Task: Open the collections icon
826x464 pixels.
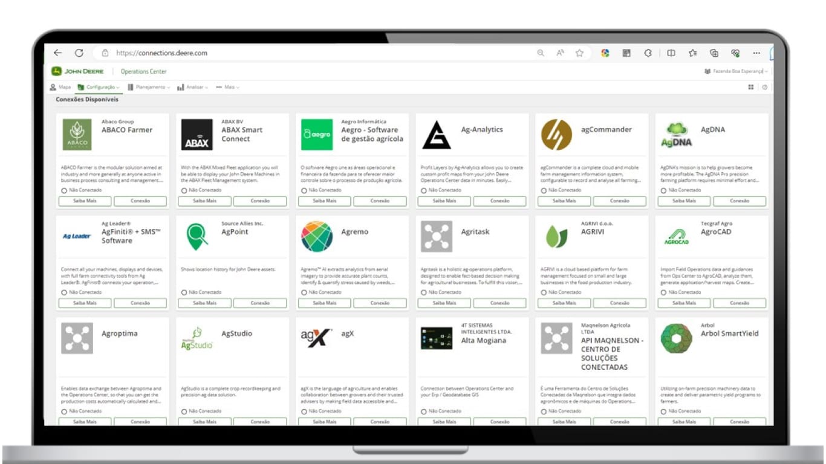Action: 714,53
